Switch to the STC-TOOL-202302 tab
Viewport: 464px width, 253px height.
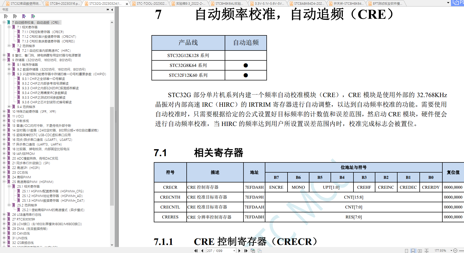pos(149,3)
